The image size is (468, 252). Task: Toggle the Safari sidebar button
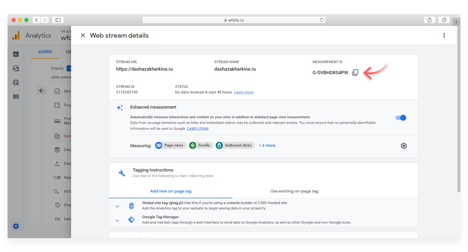[58, 20]
